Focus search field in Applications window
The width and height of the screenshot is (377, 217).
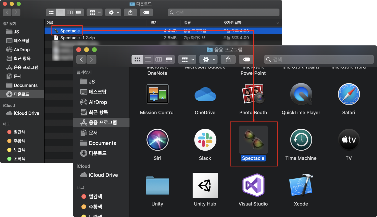tap(319, 60)
